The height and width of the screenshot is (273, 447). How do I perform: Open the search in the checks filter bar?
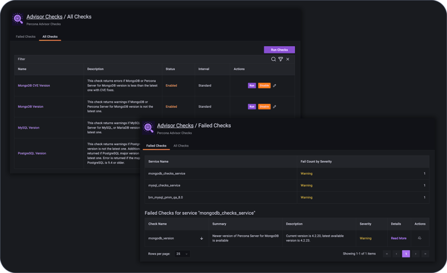click(274, 59)
